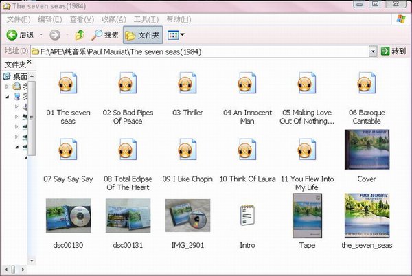
Task: Click the '09 I Like Chopin' file name
Action: [187, 179]
